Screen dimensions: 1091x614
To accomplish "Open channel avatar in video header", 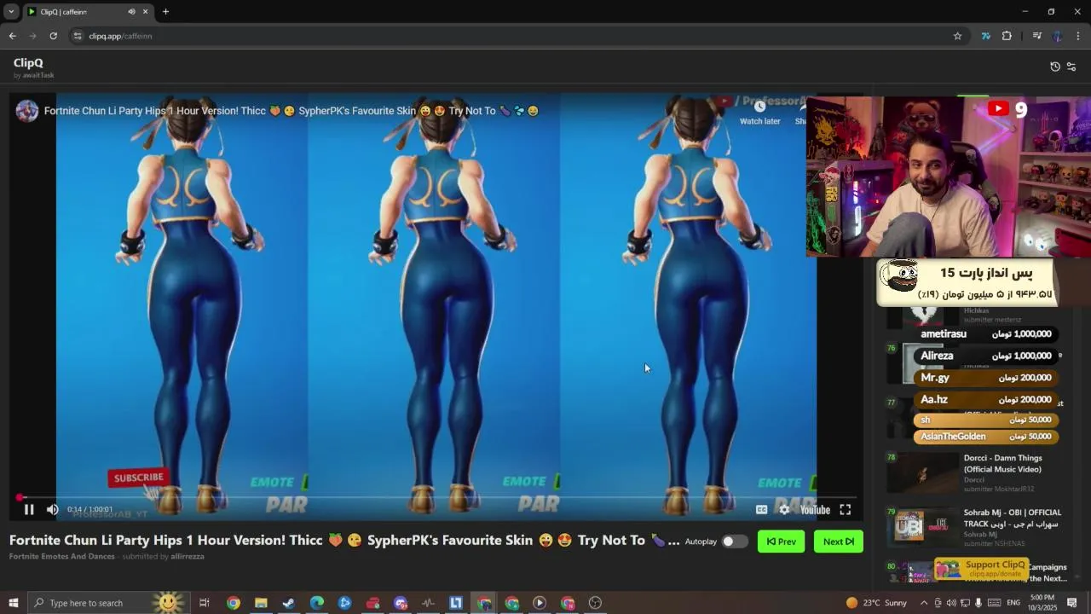I will 27,111.
